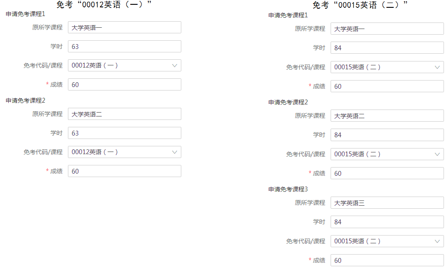
Task: Select 成绩 field of course 2 in 英语（二） form
Action: [387, 173]
